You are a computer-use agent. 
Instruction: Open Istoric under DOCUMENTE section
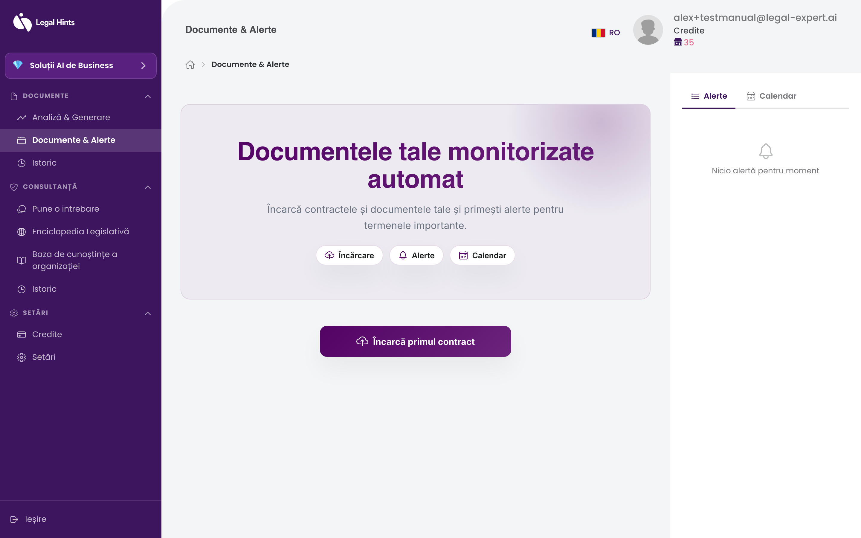click(81, 163)
